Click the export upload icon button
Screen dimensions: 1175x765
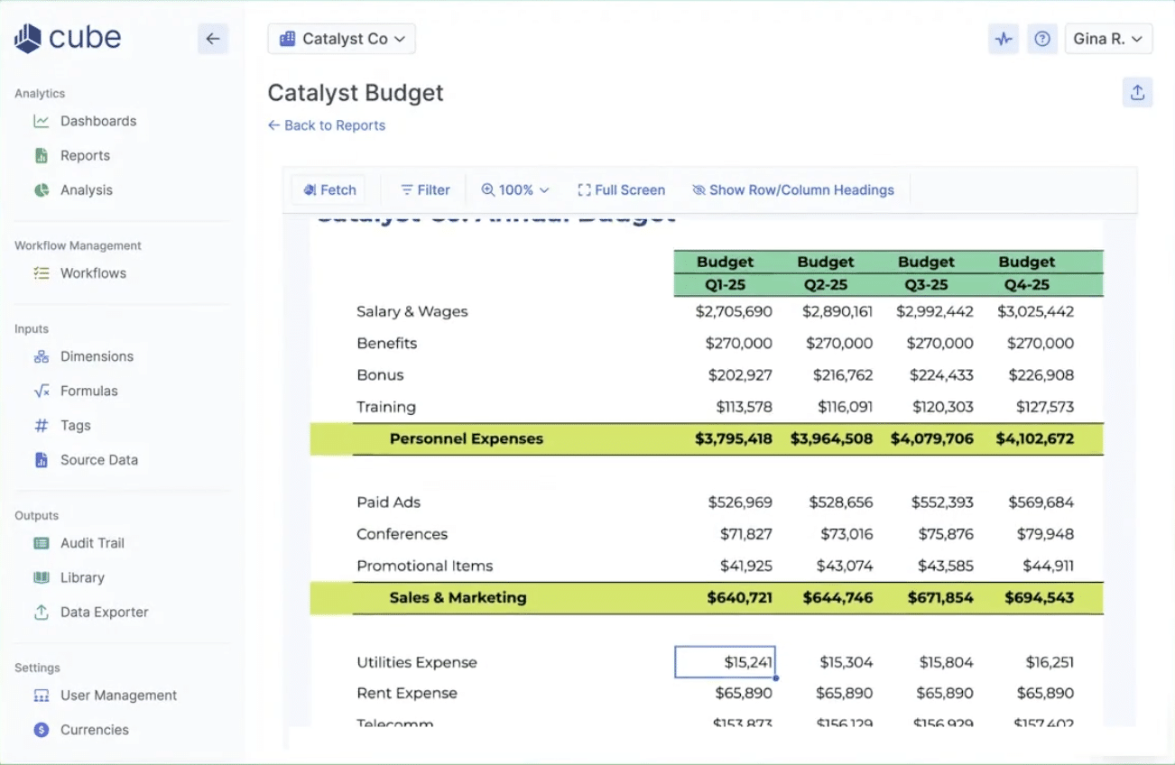click(x=1137, y=92)
